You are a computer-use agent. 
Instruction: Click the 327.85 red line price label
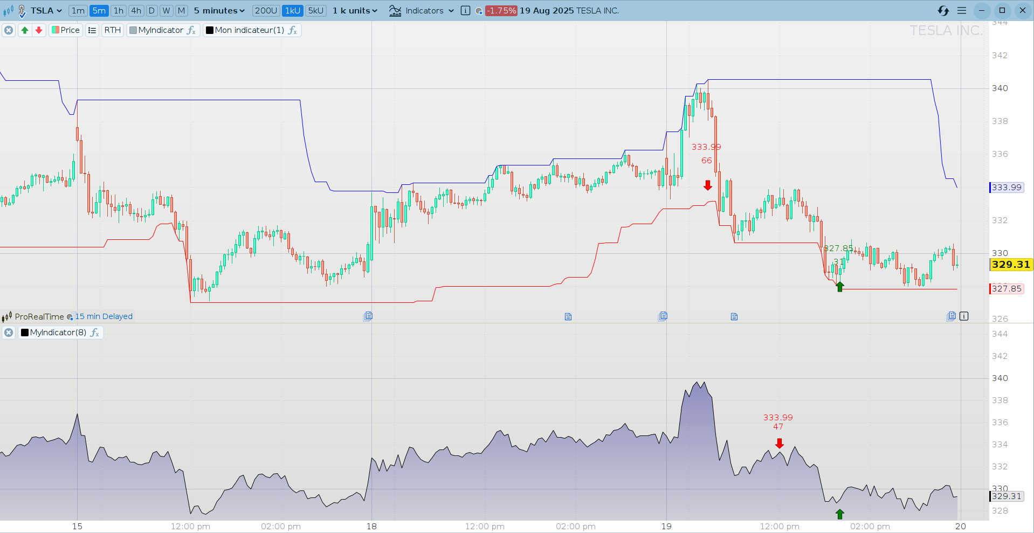(1007, 289)
